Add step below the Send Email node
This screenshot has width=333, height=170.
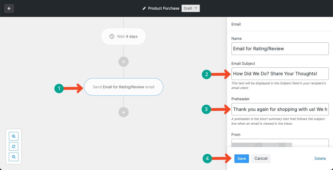124,112
